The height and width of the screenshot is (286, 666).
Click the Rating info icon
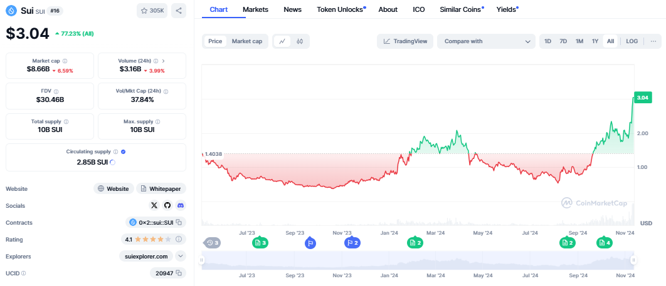click(179, 240)
